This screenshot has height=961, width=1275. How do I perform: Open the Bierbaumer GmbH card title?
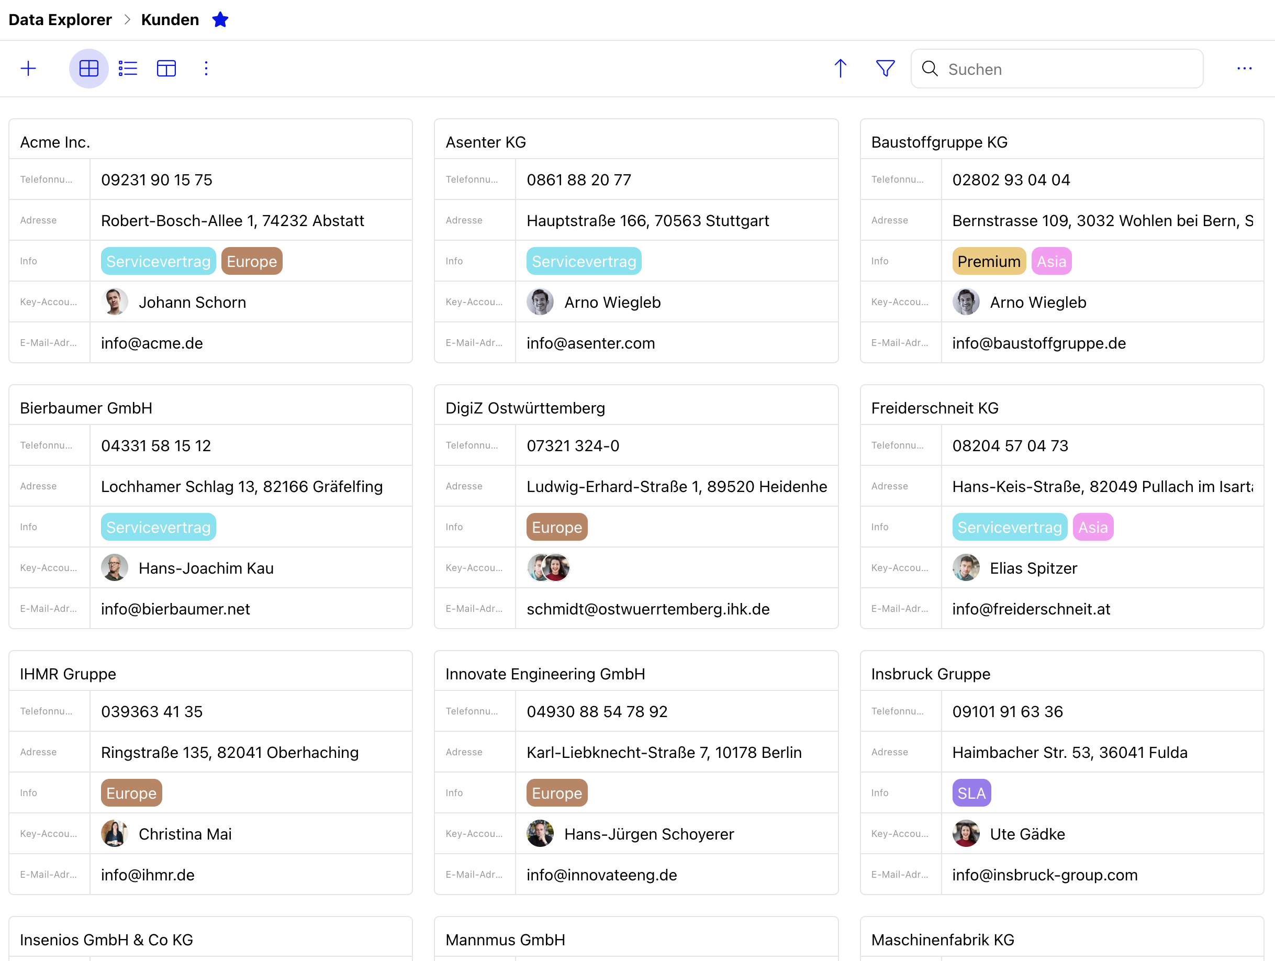pos(86,408)
